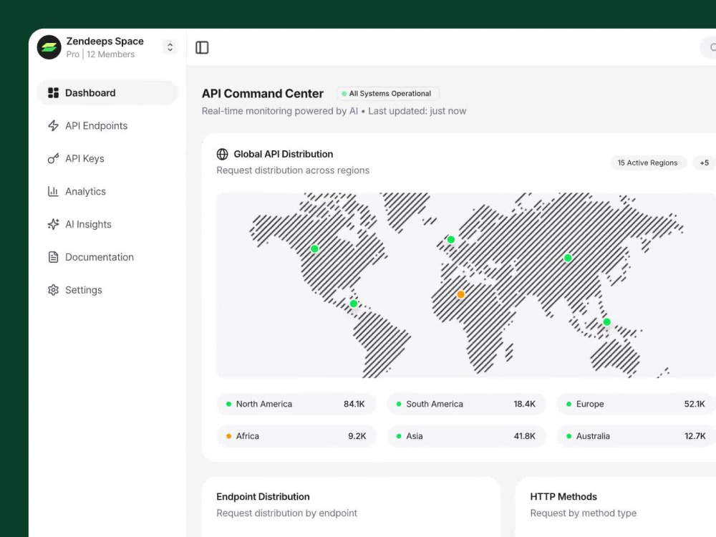
Task: Click the HTTP Methods card title
Action: click(x=563, y=497)
